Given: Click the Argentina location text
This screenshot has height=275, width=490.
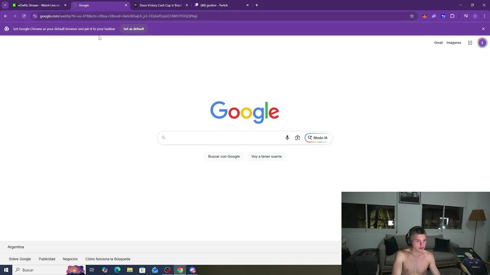Looking at the screenshot, I should click(x=16, y=247).
